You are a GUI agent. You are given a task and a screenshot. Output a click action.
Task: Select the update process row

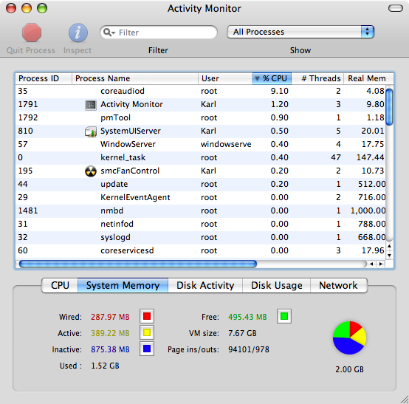tap(201, 184)
